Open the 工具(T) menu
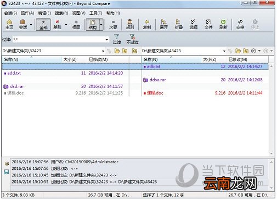The image size is (277, 199). point(95,13)
